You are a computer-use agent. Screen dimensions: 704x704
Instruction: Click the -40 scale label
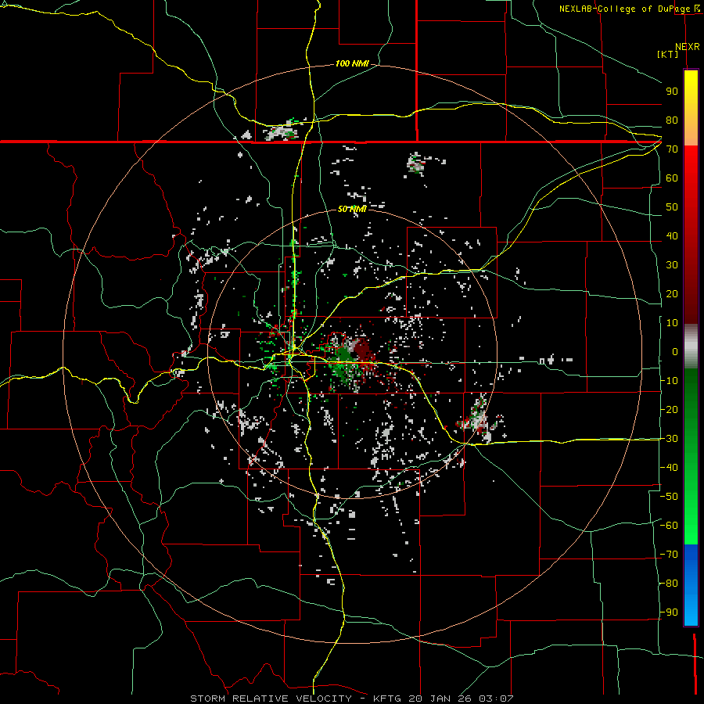coord(669,468)
